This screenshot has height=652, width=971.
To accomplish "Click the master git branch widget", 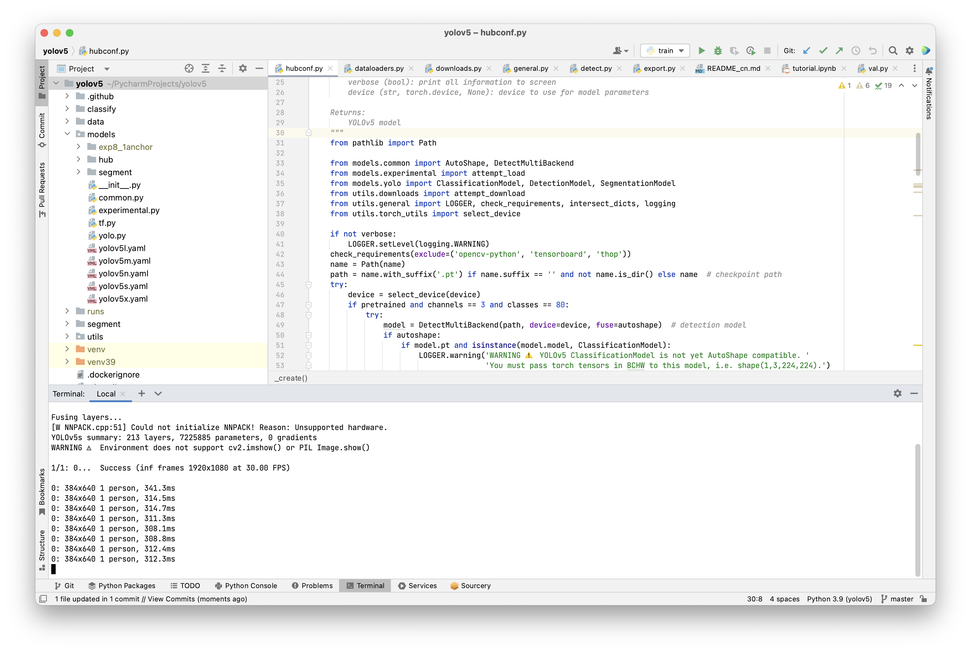I will click(897, 599).
